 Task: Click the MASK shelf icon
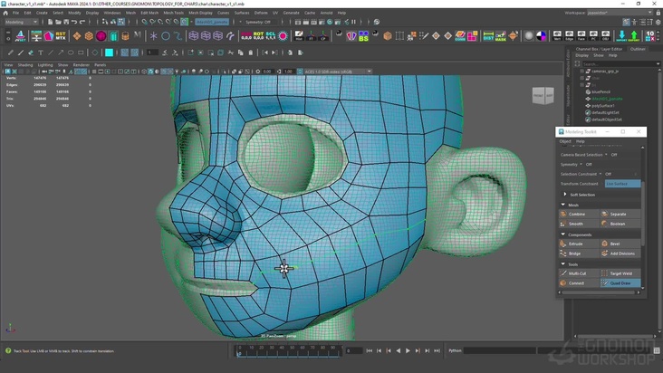point(501,36)
